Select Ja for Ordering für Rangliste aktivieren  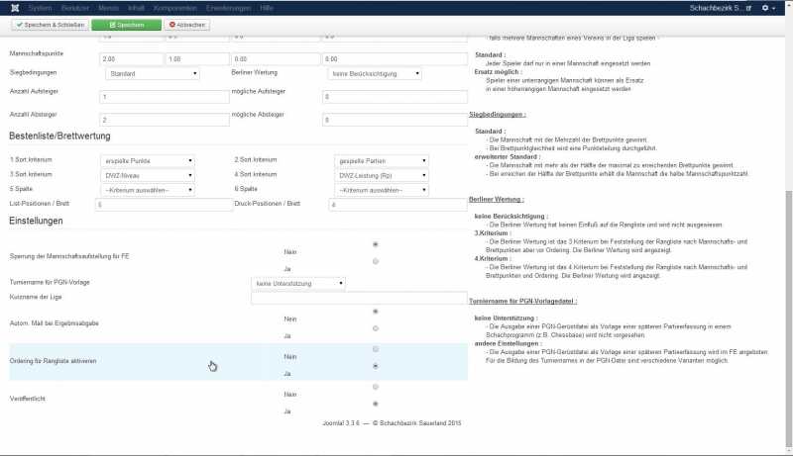coord(374,366)
